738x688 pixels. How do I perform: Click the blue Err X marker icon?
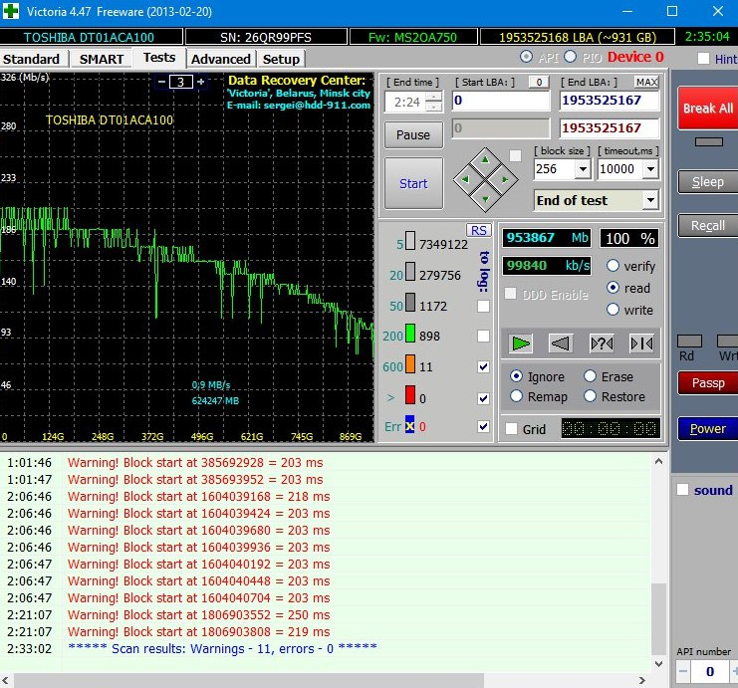pyautogui.click(x=410, y=424)
